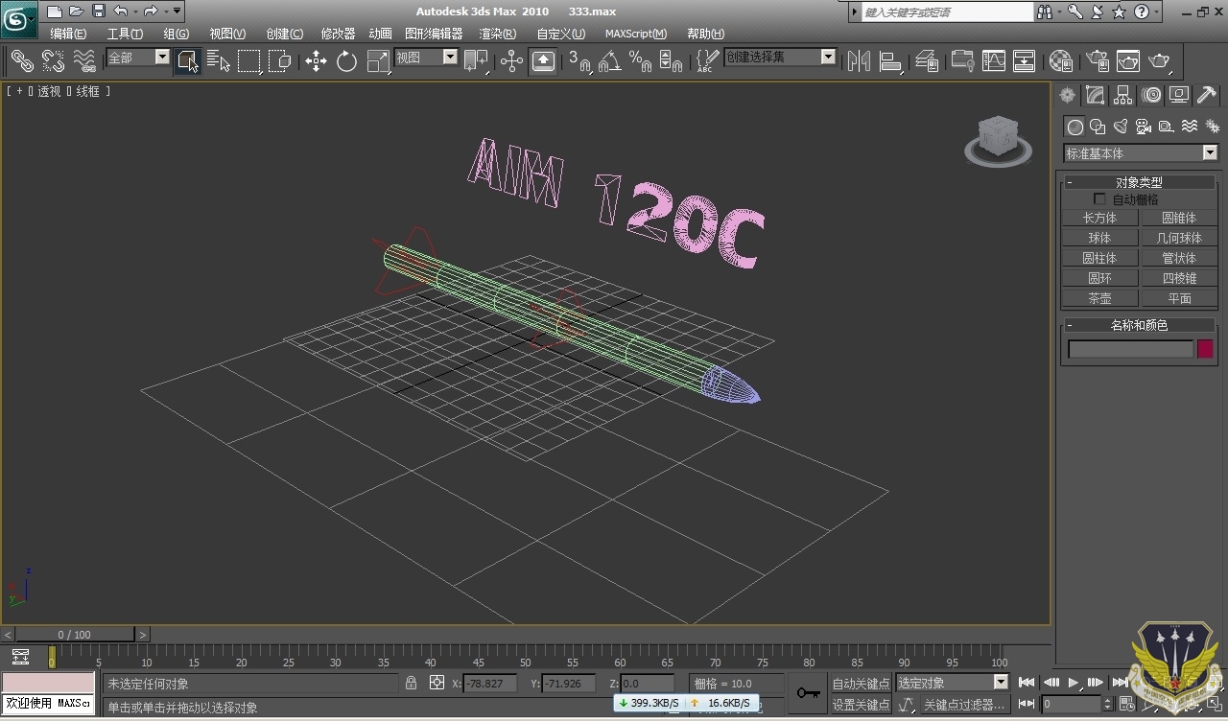Select the Move tool

point(316,60)
